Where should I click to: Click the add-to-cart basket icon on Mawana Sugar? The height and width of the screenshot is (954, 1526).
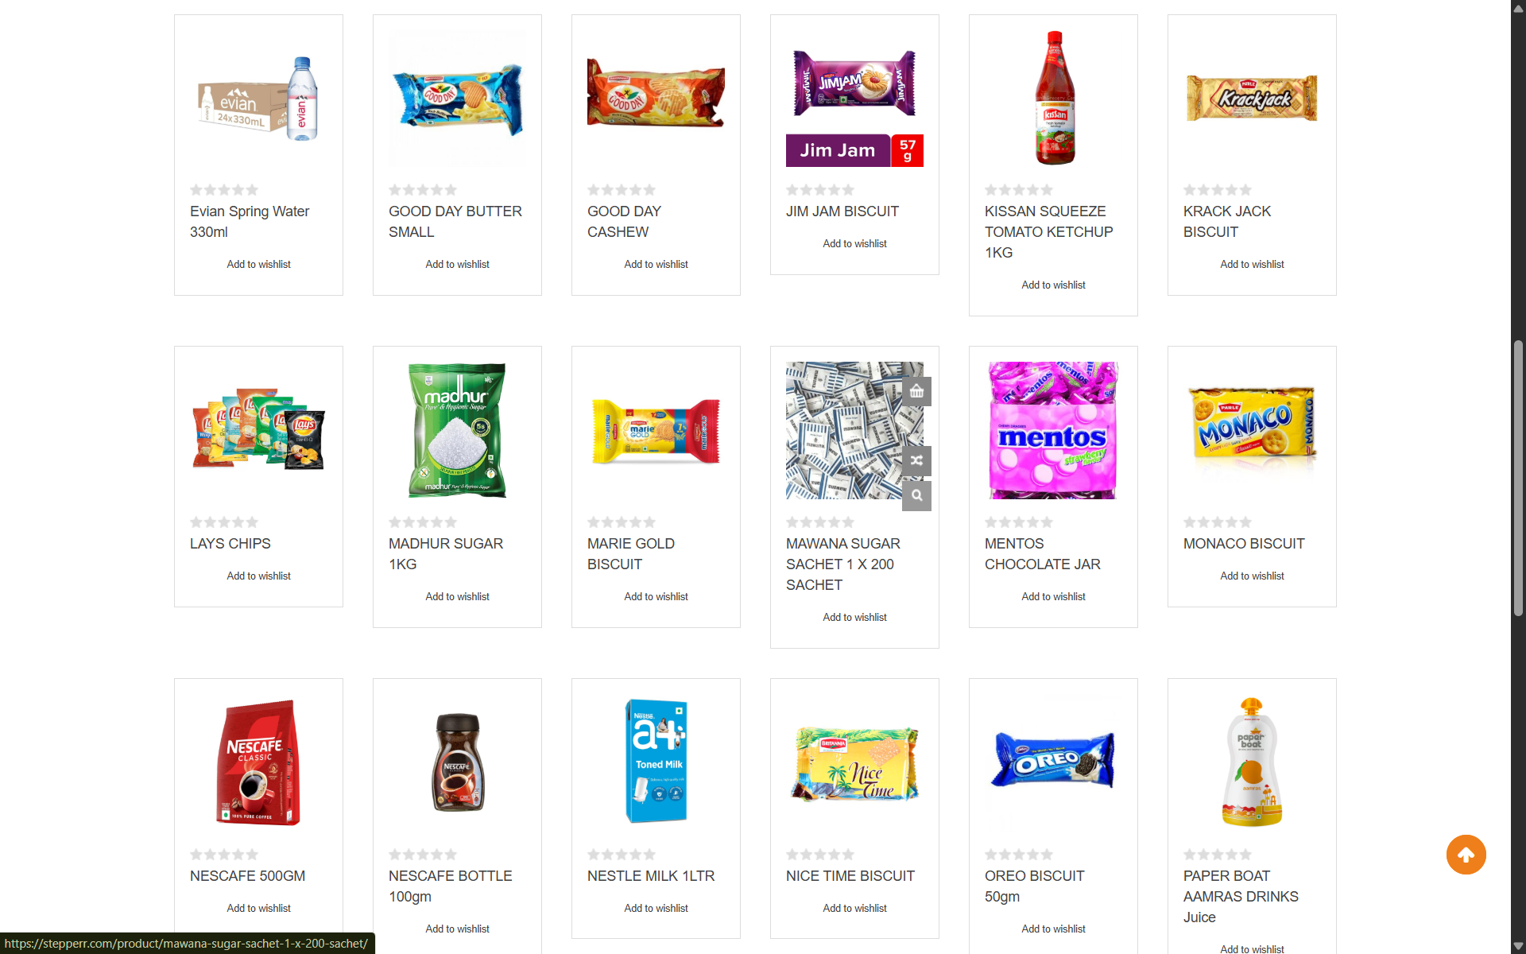[916, 391]
